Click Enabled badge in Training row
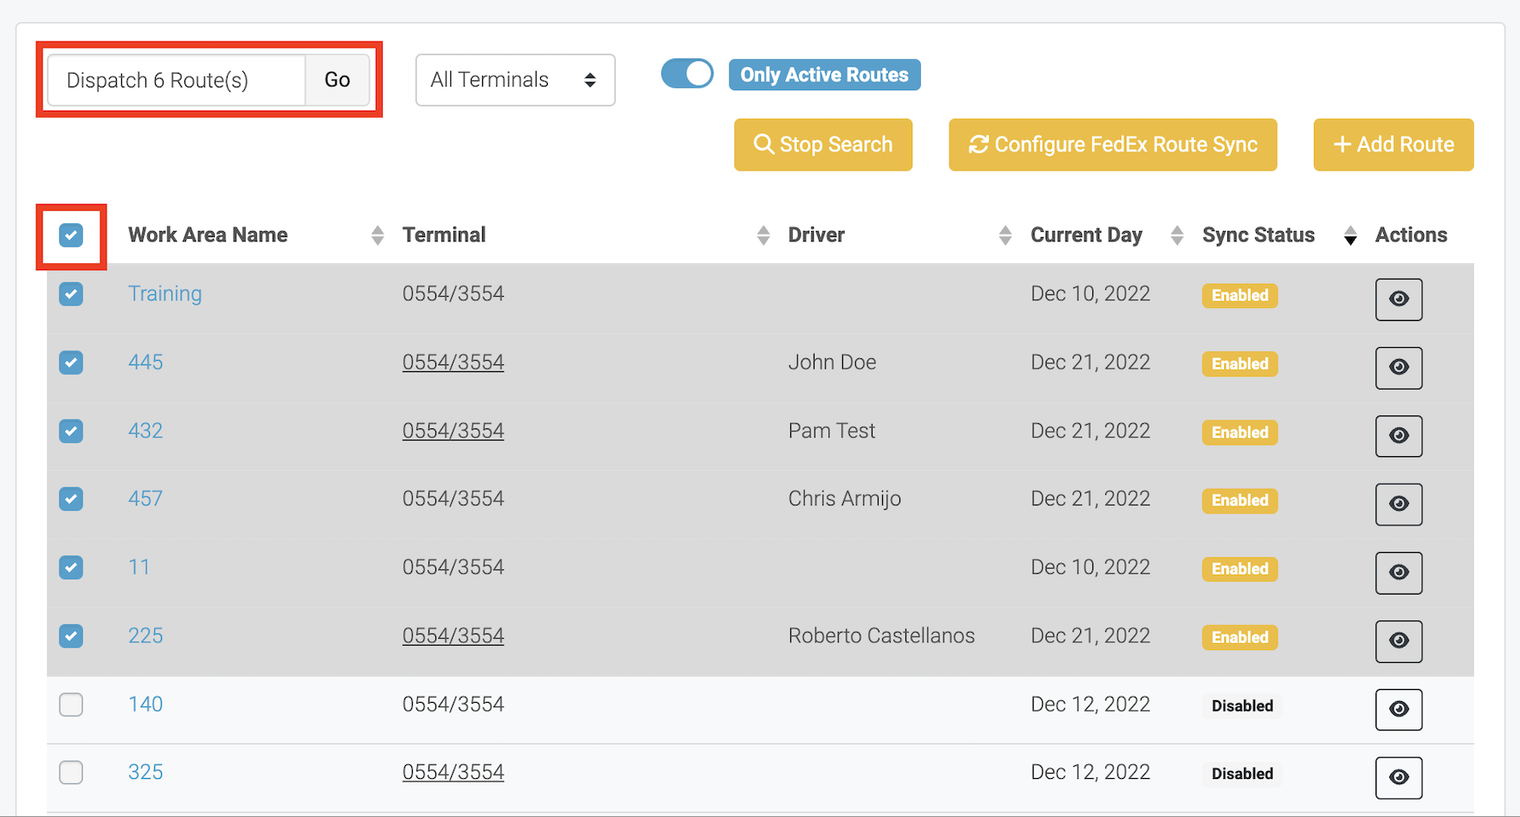Screen dimensions: 1520x817 coord(1240,295)
